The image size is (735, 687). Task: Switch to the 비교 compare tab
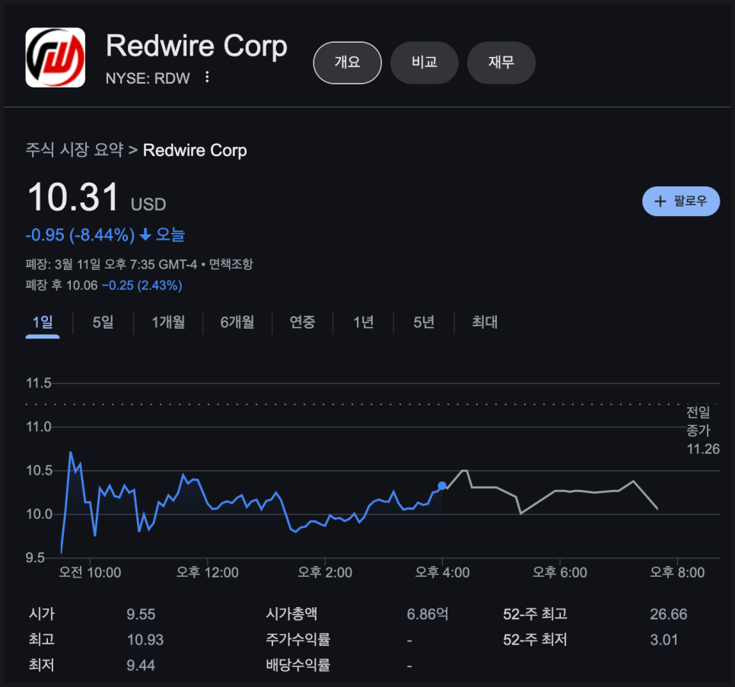pyautogui.click(x=425, y=62)
